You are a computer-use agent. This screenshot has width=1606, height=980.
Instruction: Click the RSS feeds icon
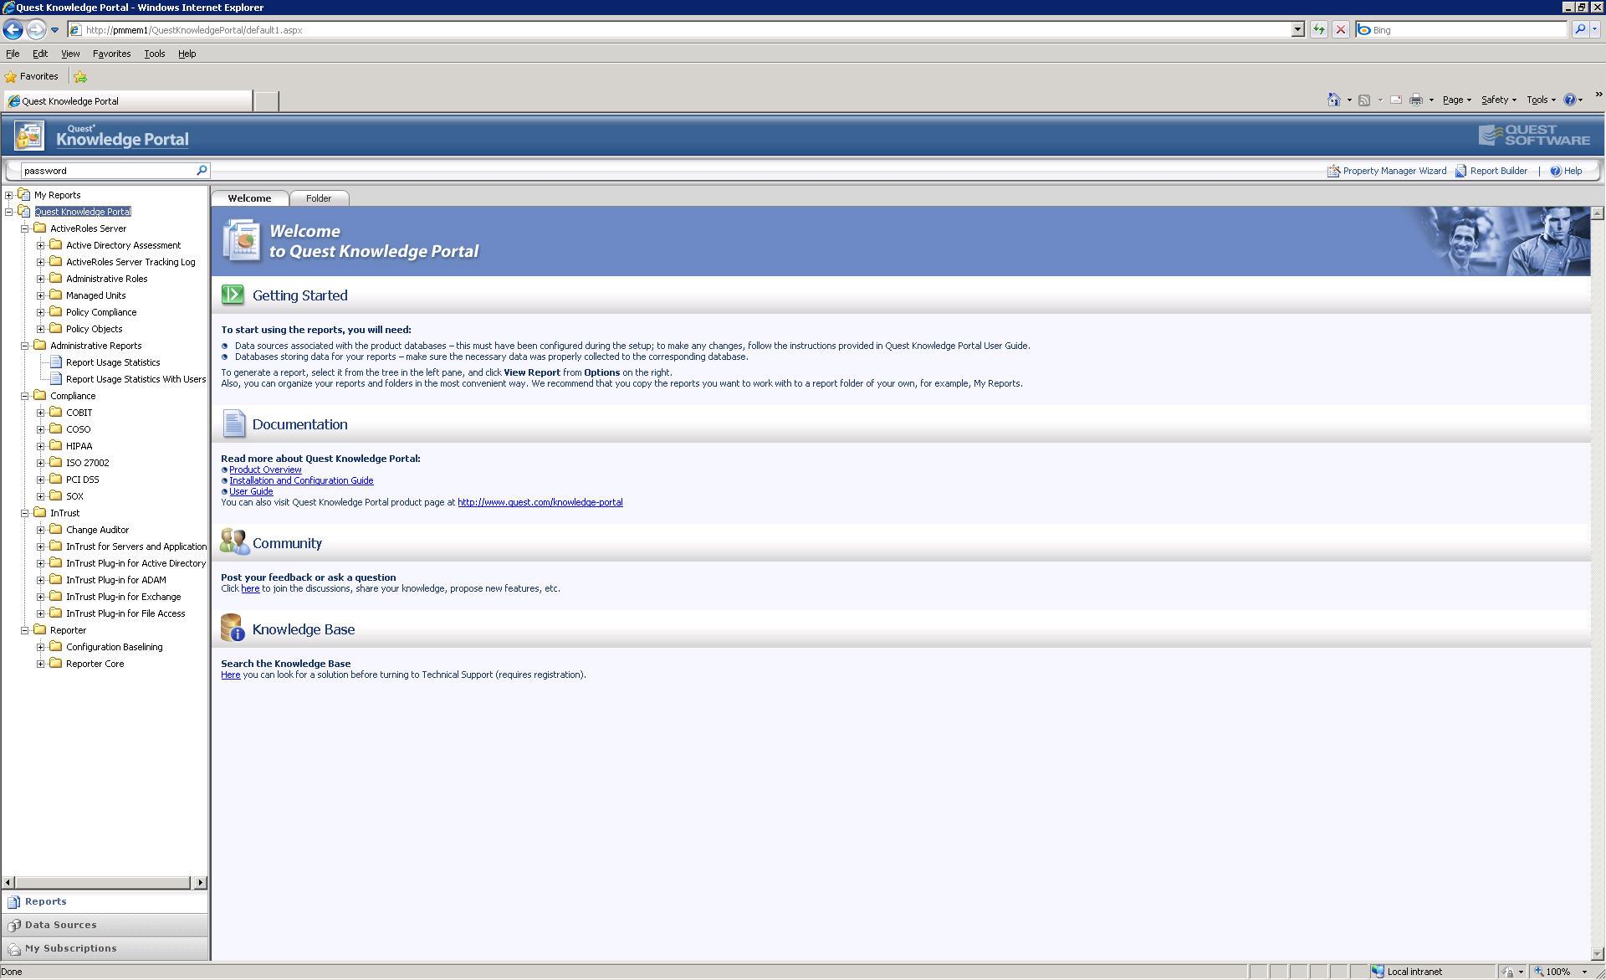(x=1364, y=100)
